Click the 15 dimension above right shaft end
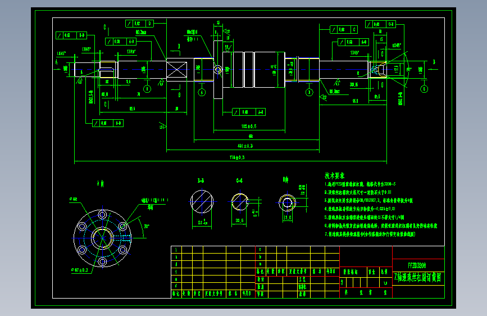Viewport: 487px width, 316px height. click(x=381, y=39)
